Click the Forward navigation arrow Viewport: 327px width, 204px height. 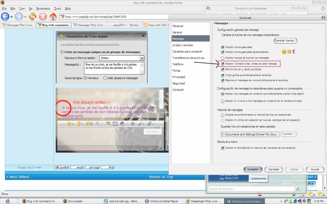[19, 17]
